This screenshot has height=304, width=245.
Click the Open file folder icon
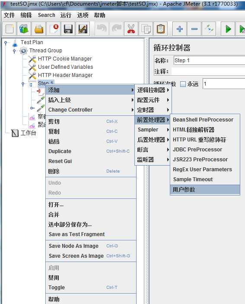39,29
